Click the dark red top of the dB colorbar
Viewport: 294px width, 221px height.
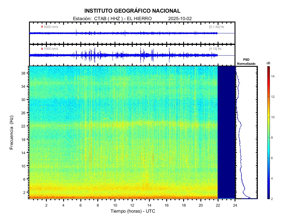[x=268, y=68]
